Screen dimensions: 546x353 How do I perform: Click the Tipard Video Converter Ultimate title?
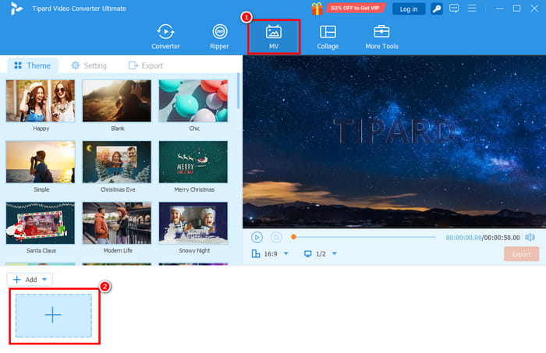click(79, 9)
